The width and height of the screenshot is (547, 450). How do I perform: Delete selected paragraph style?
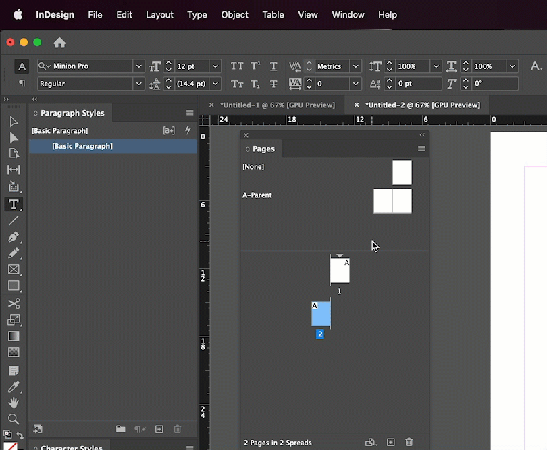click(x=177, y=429)
